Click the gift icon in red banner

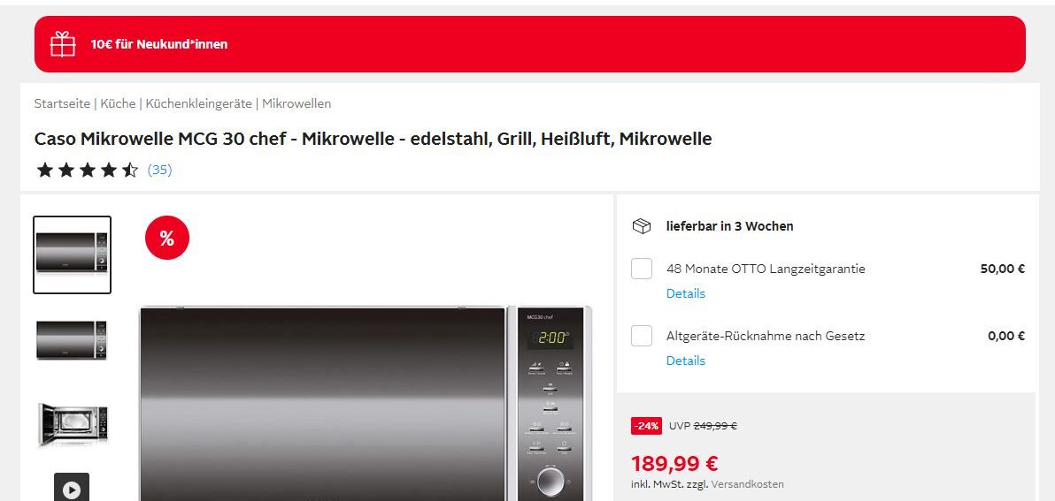63,44
